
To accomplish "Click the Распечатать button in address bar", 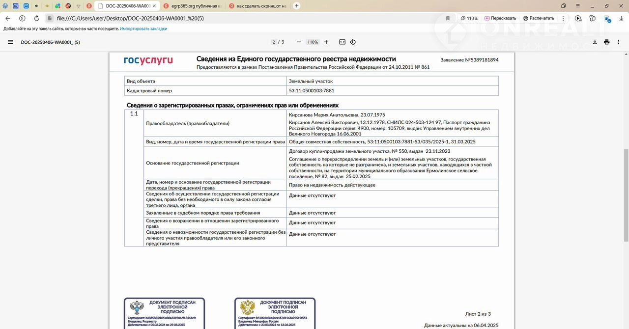I will pos(539,18).
